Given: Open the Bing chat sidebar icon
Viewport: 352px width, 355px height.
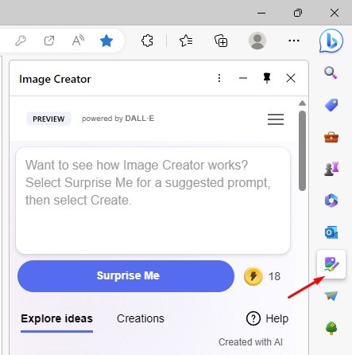Looking at the screenshot, I should pyautogui.click(x=331, y=41).
